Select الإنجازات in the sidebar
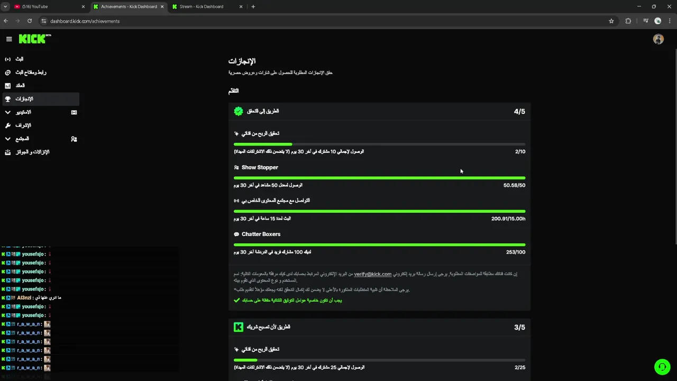 tap(24, 99)
